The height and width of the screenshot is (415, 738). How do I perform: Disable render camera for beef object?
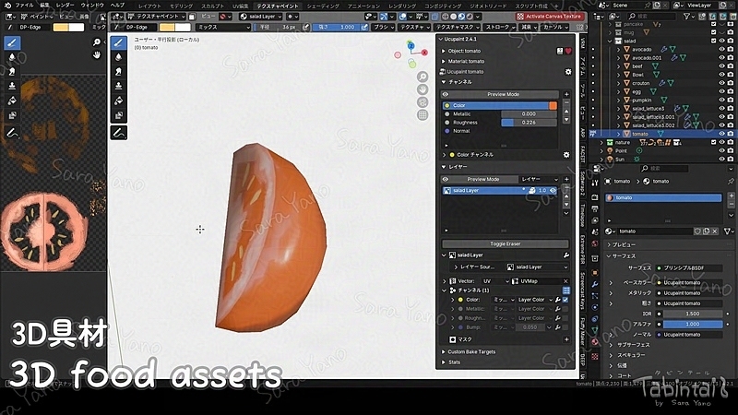[730, 66]
